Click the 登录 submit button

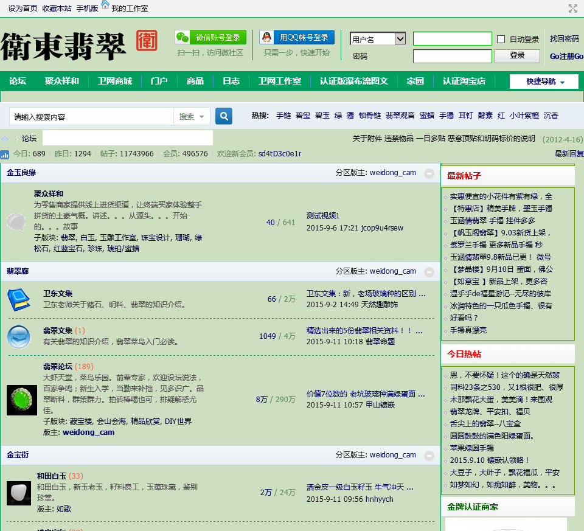click(x=517, y=55)
